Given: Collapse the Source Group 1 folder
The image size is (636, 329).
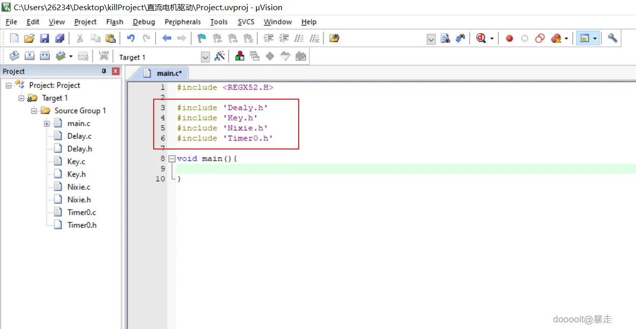Looking at the screenshot, I should point(34,111).
